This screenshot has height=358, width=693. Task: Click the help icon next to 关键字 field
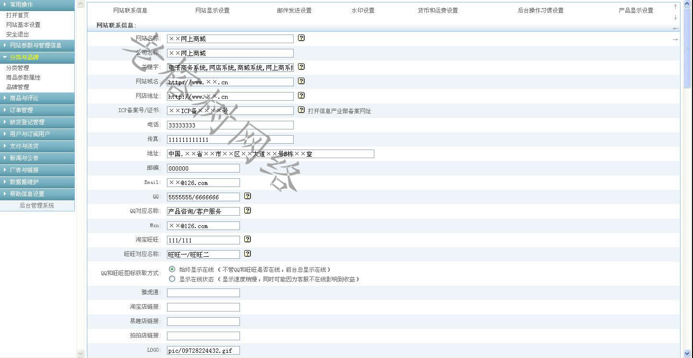pos(301,67)
